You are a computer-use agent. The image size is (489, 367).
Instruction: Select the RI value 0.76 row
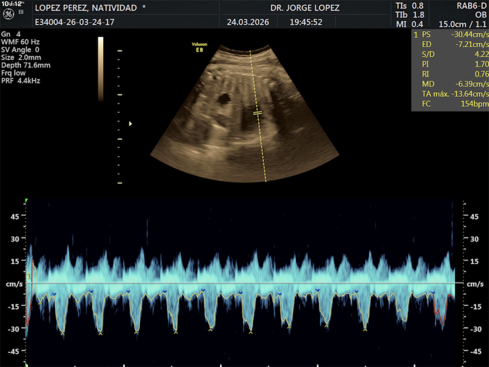click(x=451, y=74)
